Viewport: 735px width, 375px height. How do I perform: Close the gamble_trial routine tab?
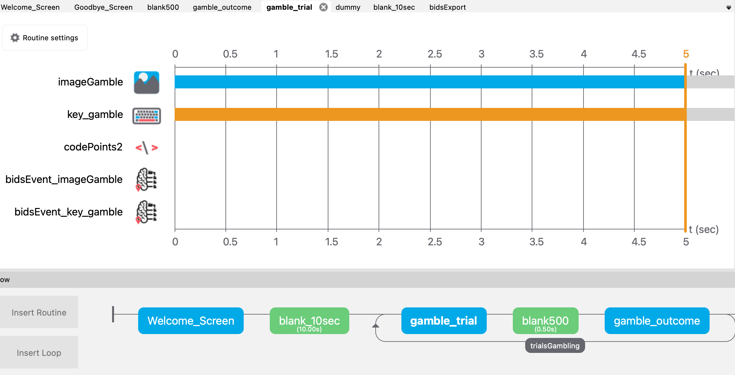click(323, 7)
